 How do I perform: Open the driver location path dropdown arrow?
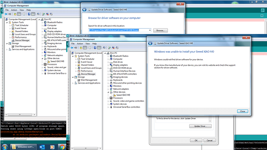pos(150,30)
